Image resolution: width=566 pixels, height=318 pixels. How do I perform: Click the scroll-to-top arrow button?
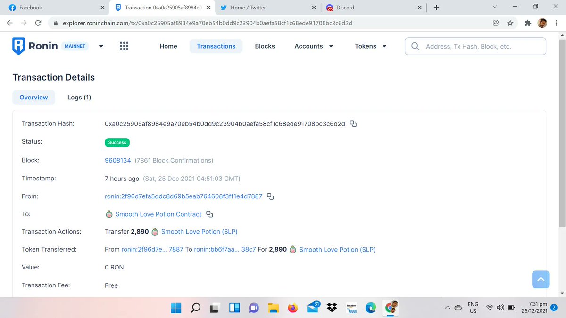point(541,279)
